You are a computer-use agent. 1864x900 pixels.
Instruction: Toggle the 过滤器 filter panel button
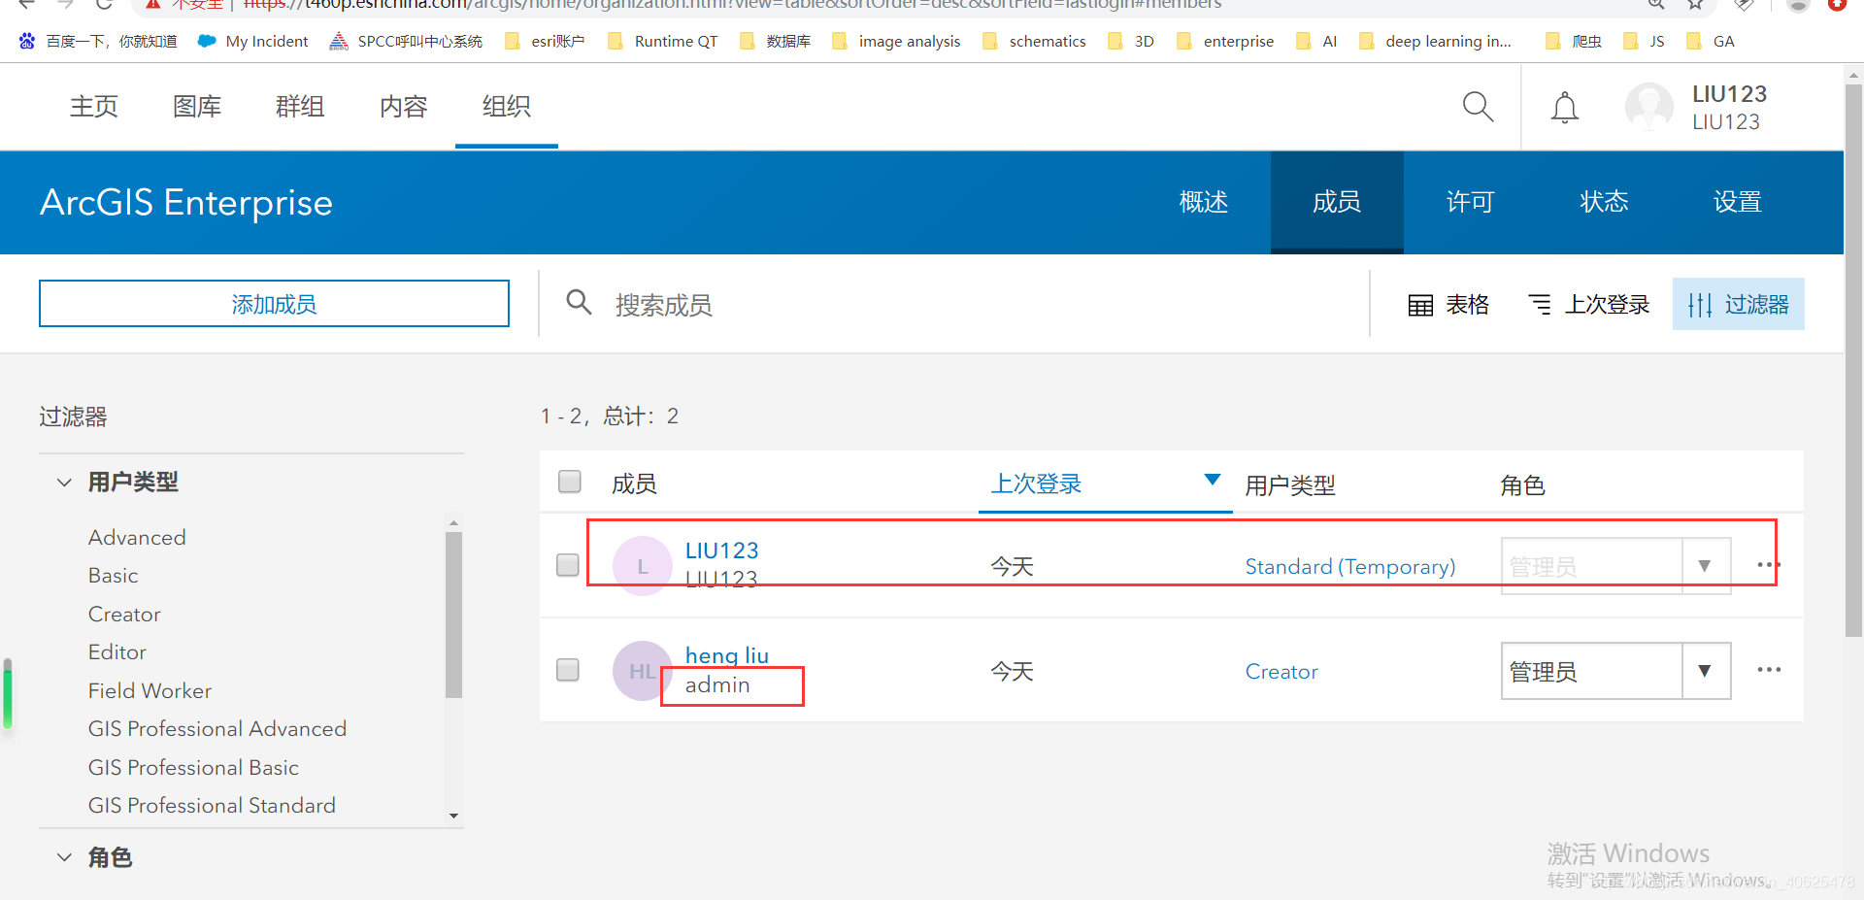coord(1738,304)
